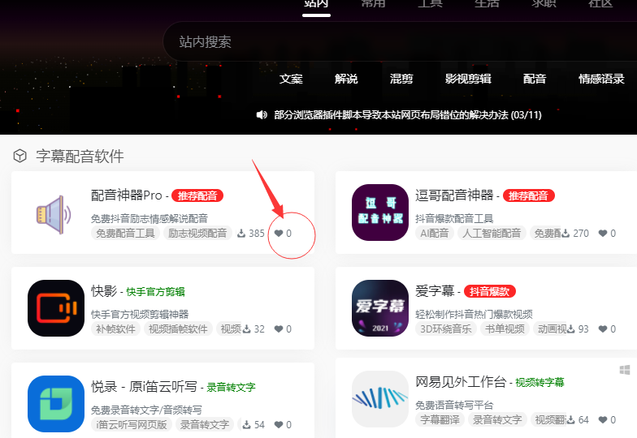Click the cube icon beside 字幕配音软件
The height and width of the screenshot is (438, 637).
[19, 156]
